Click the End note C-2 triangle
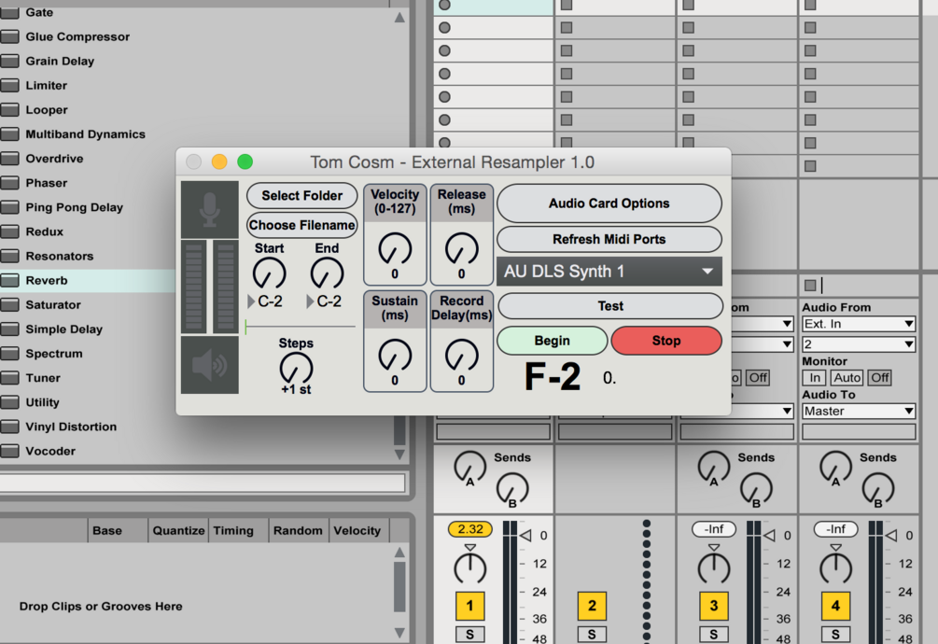Image resolution: width=938 pixels, height=644 pixels. coord(310,302)
